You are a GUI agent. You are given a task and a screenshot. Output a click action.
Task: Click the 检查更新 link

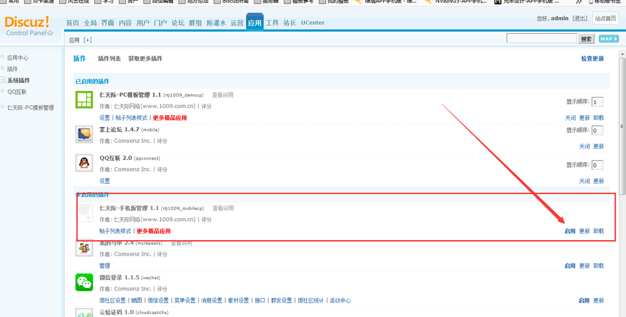coord(593,59)
